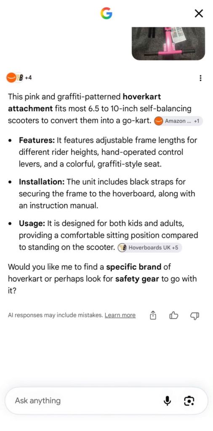Open the three-dot more options menu

pyautogui.click(x=200, y=78)
